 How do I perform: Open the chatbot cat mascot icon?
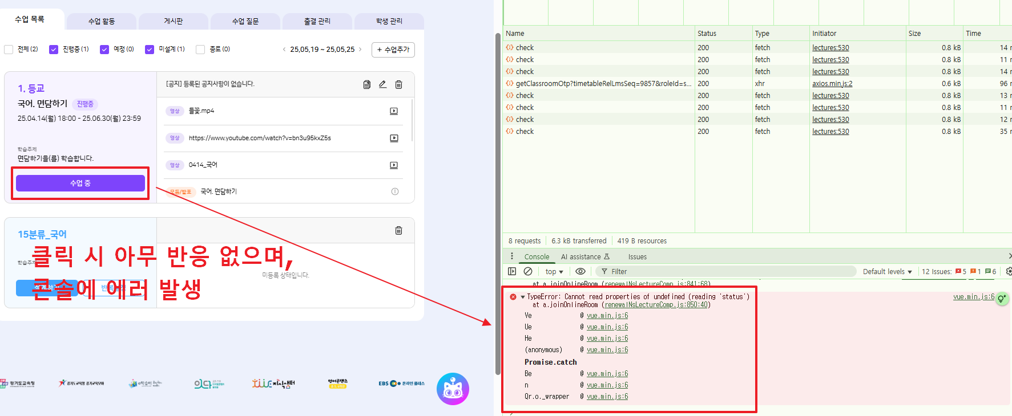click(x=453, y=389)
